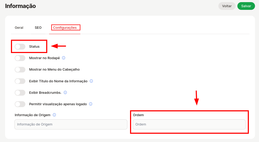Select the Configurações tab

point(65,28)
